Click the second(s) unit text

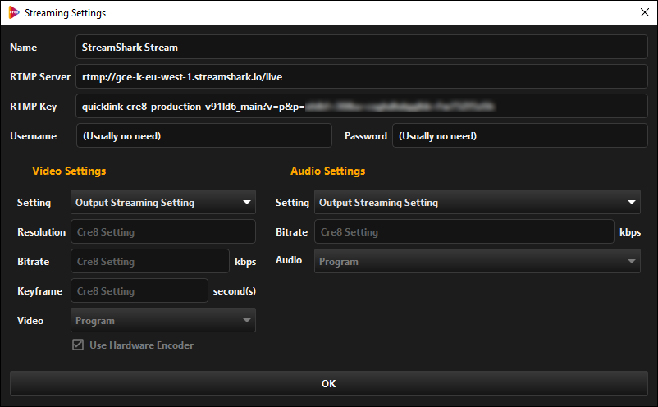tap(234, 290)
